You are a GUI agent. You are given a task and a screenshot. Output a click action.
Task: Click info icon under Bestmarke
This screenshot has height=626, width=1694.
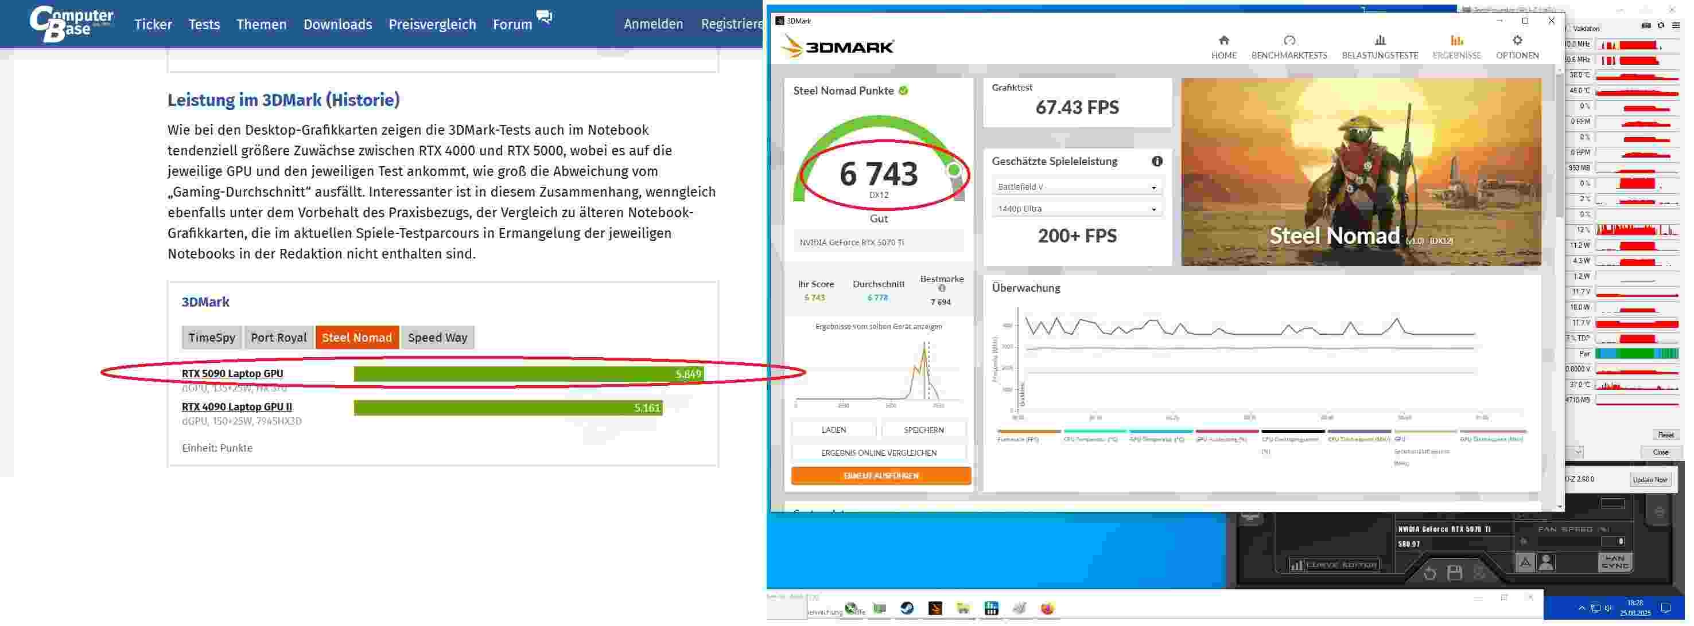click(941, 288)
